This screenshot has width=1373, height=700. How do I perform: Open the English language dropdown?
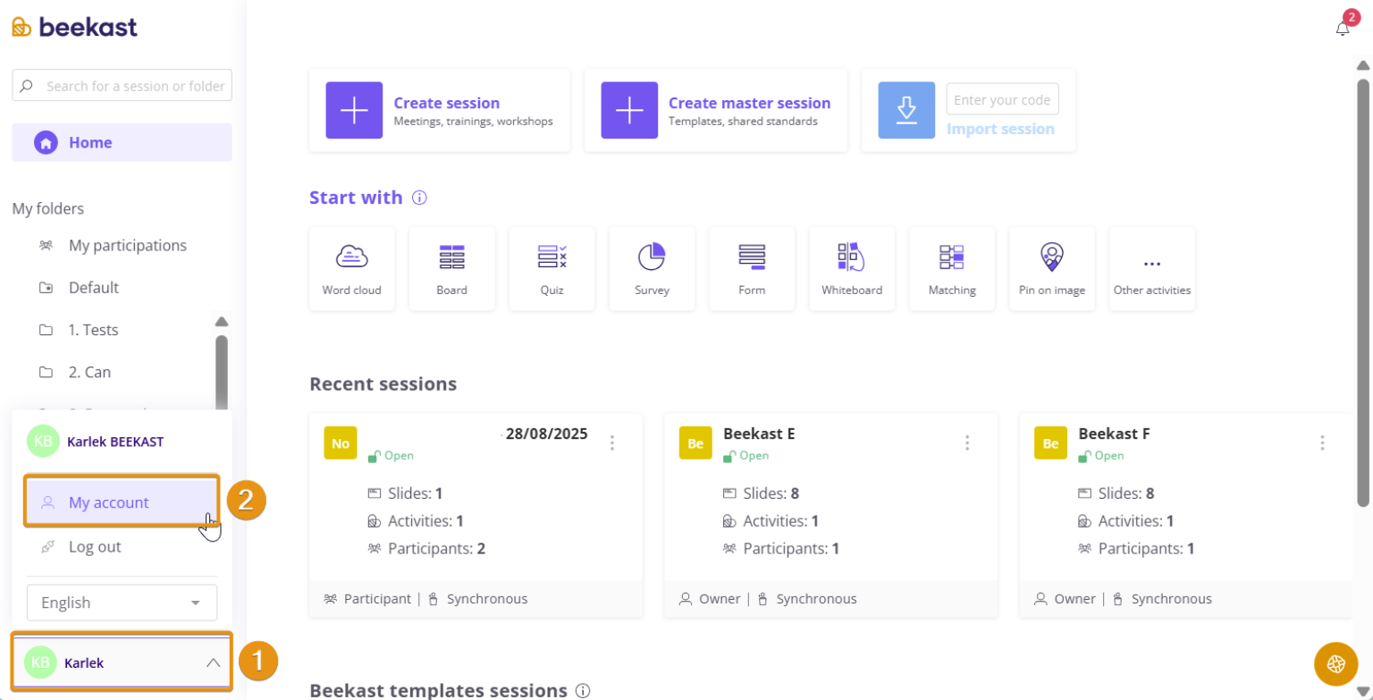tap(122, 603)
